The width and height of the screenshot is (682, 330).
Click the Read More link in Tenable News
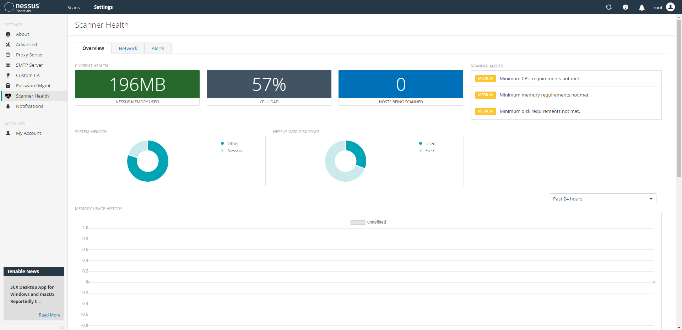click(x=49, y=315)
